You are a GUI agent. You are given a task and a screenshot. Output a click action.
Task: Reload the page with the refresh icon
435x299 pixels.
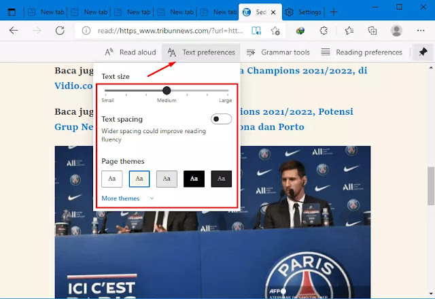pos(60,31)
